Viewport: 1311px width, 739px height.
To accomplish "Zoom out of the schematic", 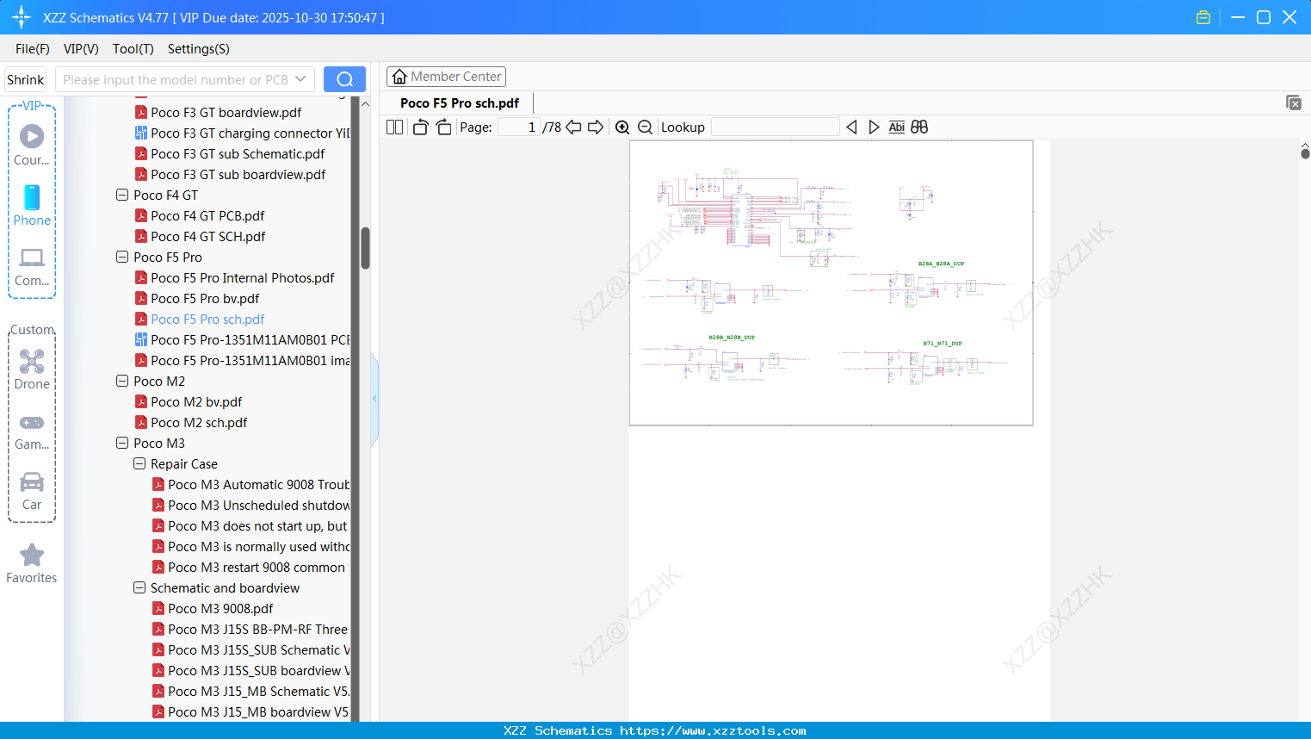I will point(645,127).
